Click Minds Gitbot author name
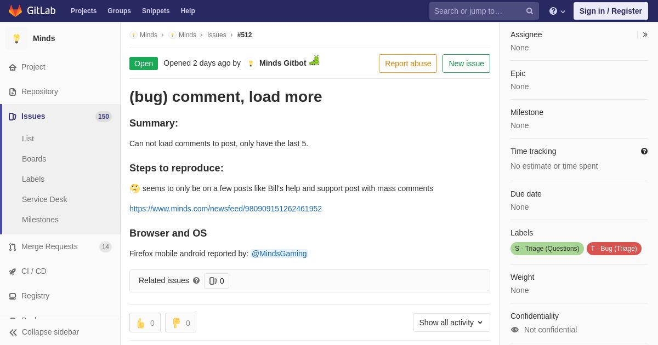658x345 pixels. (283, 63)
